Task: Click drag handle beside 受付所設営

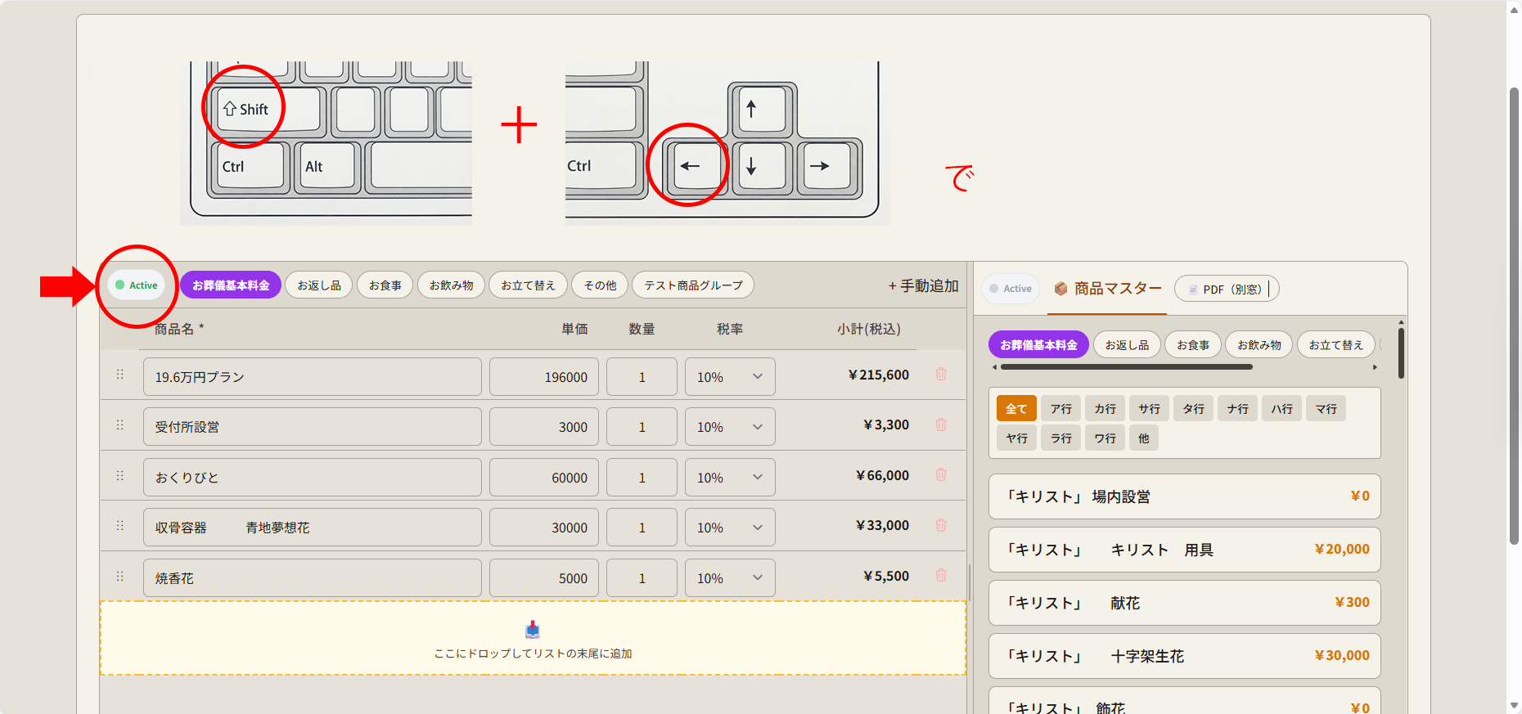Action: click(120, 425)
